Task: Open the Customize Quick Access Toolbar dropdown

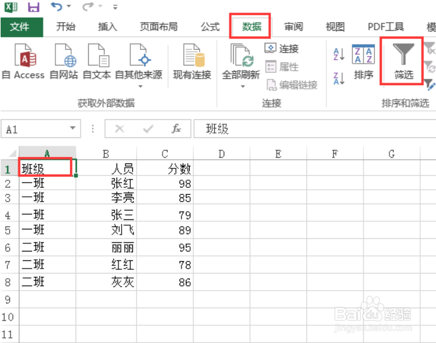Action: (115, 7)
